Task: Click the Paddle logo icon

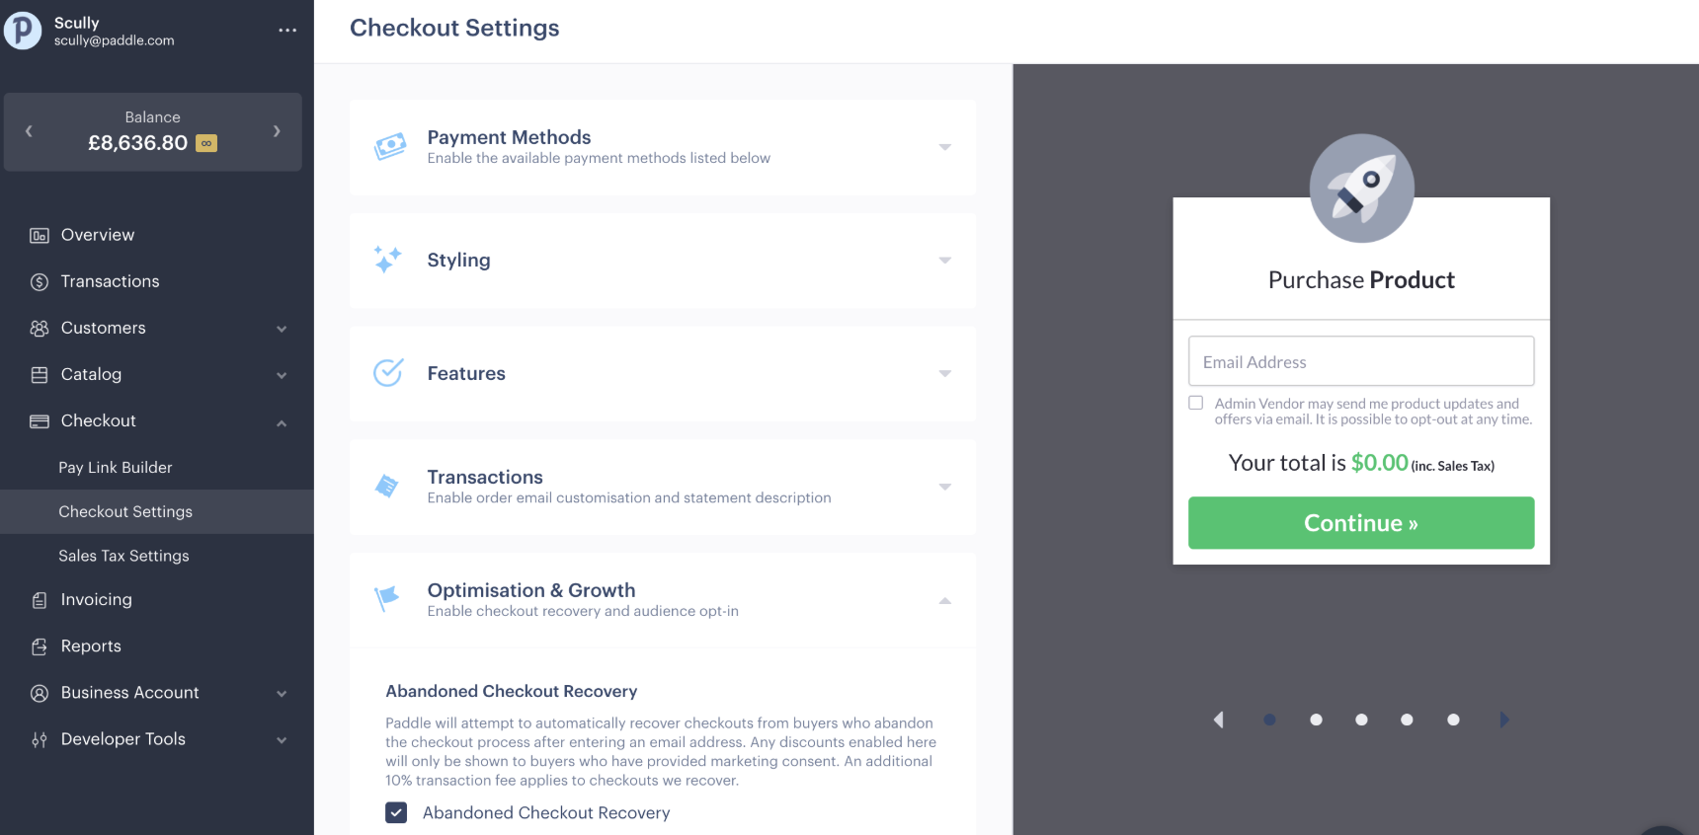Action: 23,31
